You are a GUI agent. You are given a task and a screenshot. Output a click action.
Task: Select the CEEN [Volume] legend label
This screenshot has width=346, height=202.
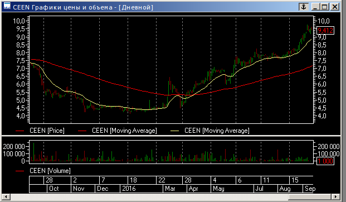(50, 171)
